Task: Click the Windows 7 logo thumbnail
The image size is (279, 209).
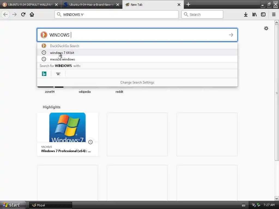Action: pos(68,127)
